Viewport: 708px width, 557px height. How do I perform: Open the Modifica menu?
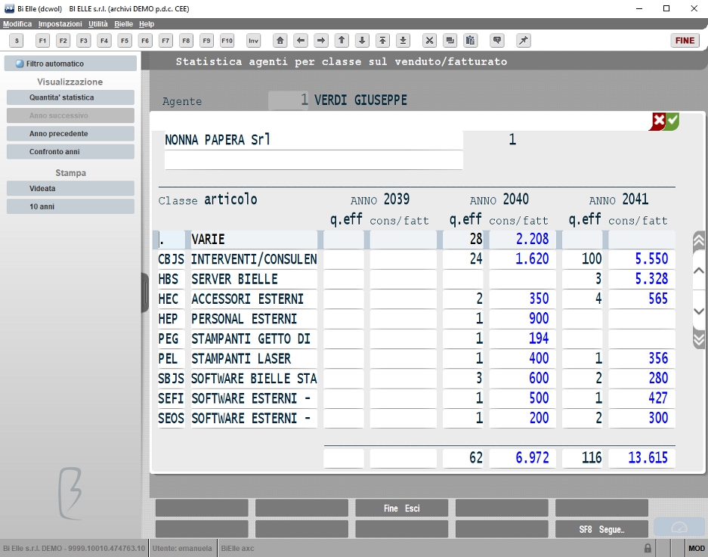(17, 24)
